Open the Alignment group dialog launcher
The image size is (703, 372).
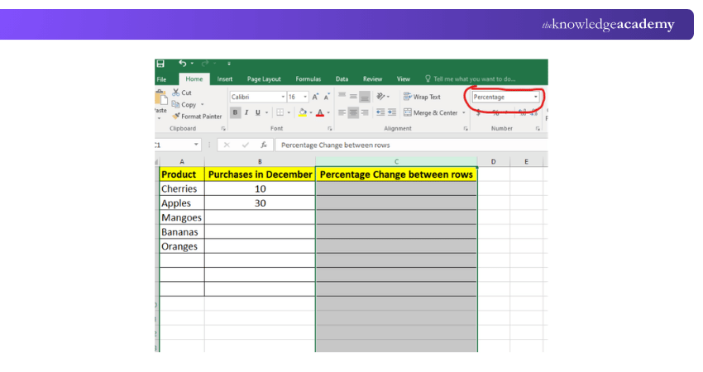(466, 129)
